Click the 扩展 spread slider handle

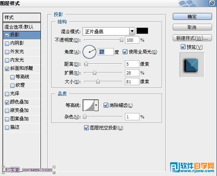click(x=94, y=73)
